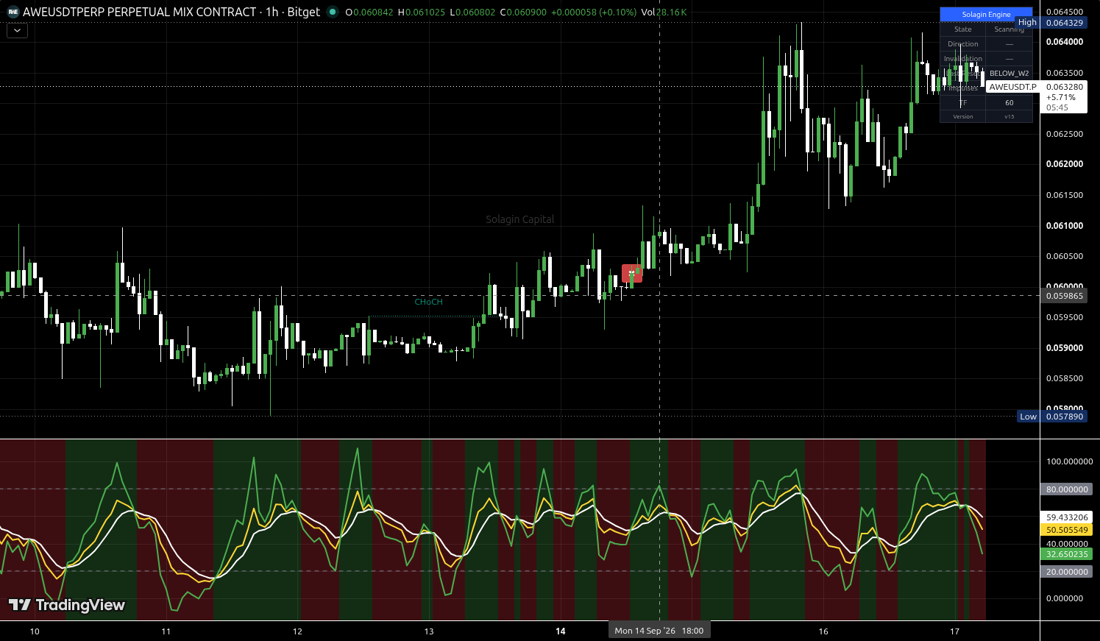Click the white oscillator value 59.433206
This screenshot has height=641, width=1100.
click(x=1067, y=517)
